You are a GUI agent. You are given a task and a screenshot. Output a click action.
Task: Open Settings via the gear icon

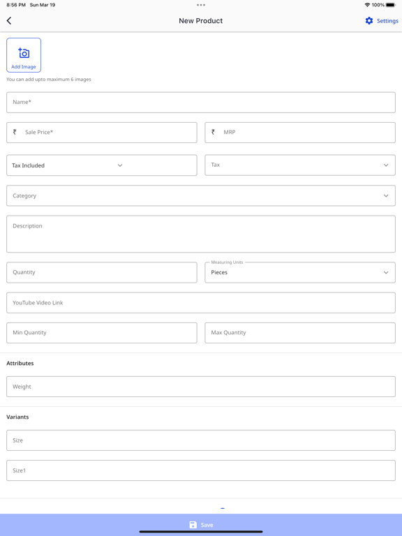[x=369, y=21]
